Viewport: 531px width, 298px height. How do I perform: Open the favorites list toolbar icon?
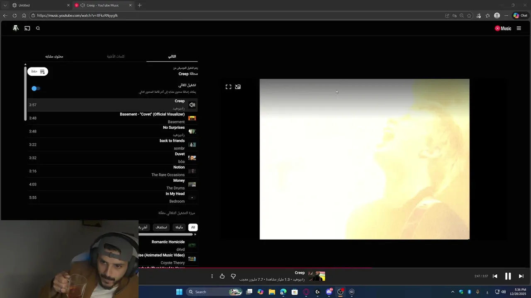click(487, 15)
